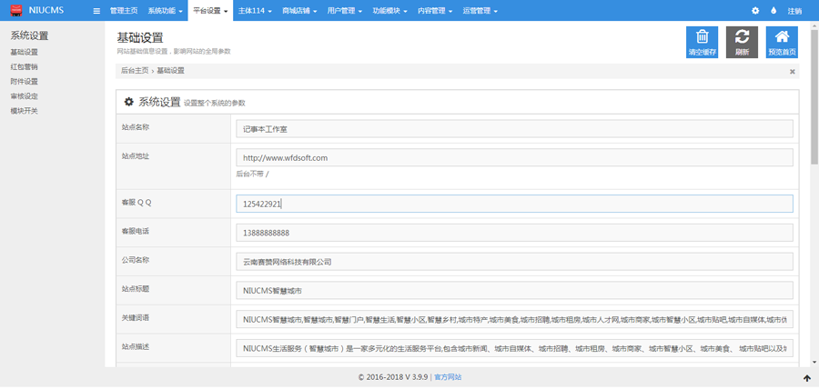Expand the 主体114 dropdown menu

(255, 11)
